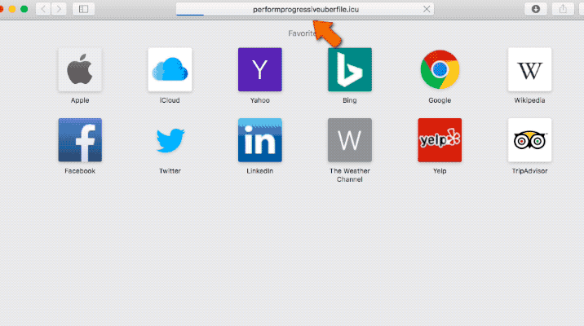The width and height of the screenshot is (584, 326).
Task: Click the green zoom window button
Action: tap(24, 9)
